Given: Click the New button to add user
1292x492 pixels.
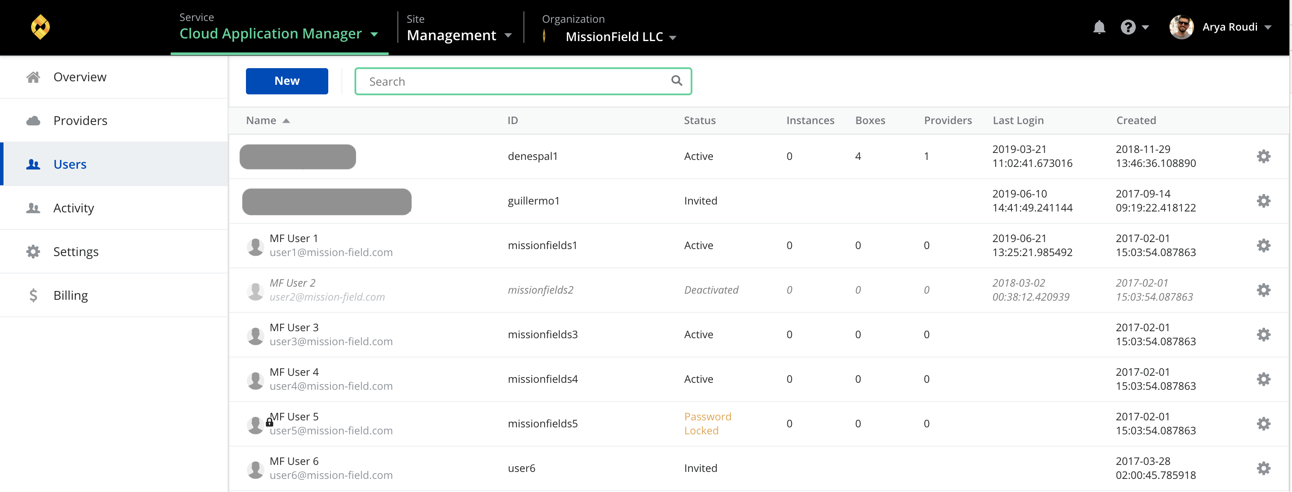Looking at the screenshot, I should pos(286,80).
